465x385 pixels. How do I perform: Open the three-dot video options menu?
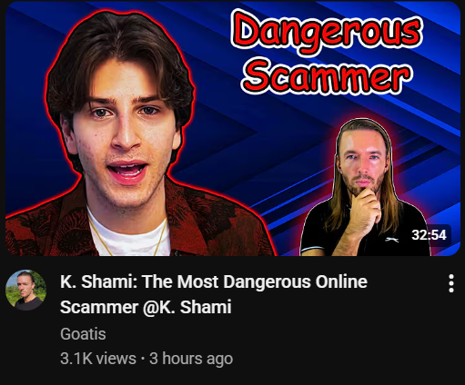[x=451, y=283]
